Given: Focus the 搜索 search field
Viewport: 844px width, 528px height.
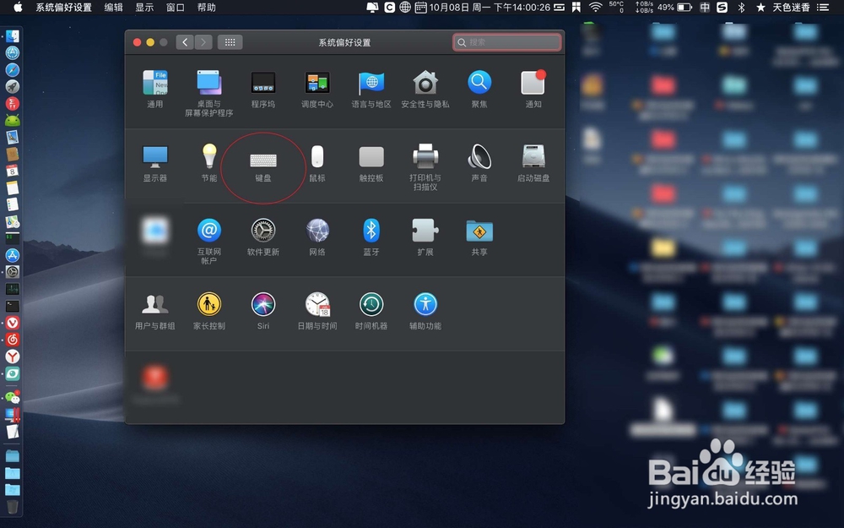Looking at the screenshot, I should (507, 42).
